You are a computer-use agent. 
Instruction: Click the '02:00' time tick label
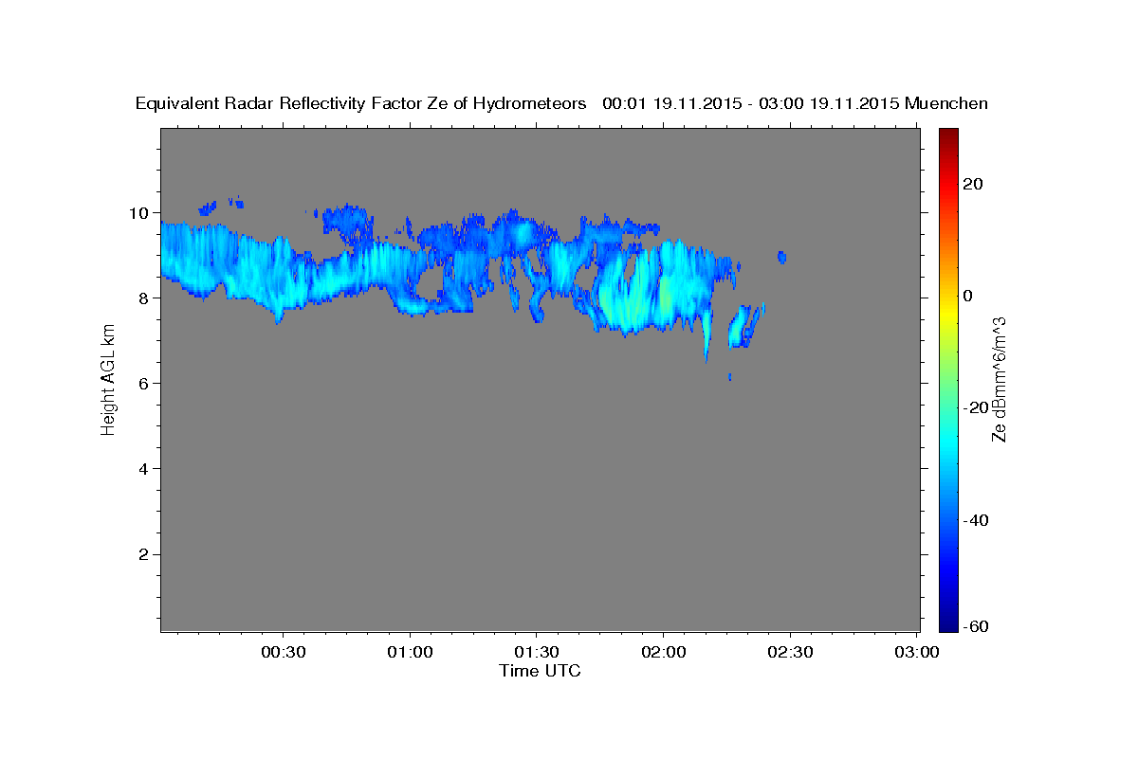click(x=663, y=653)
